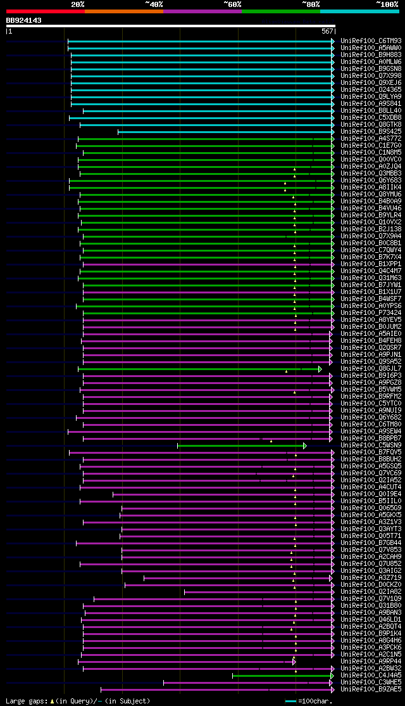The width and height of the screenshot is (405, 706).
Task: Click the cyan alignment bar for B9S425
Action: [226, 131]
